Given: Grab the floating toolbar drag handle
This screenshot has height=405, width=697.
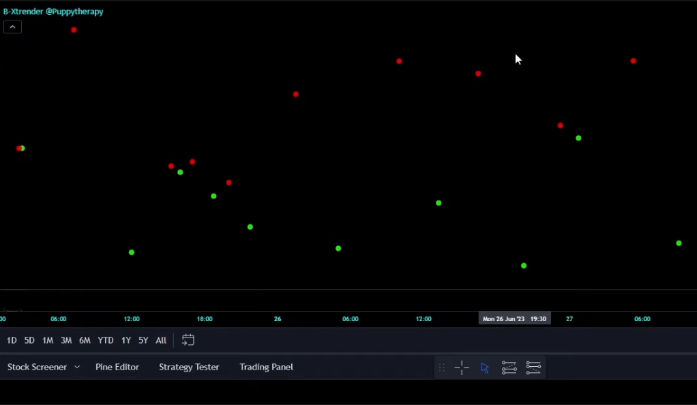Looking at the screenshot, I should coord(441,367).
